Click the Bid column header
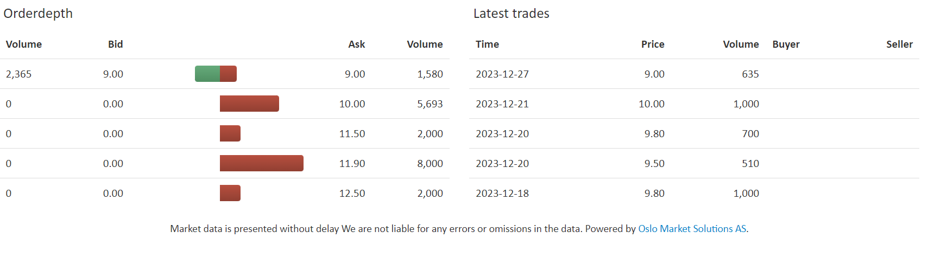This screenshot has height=257, width=928. 116,44
